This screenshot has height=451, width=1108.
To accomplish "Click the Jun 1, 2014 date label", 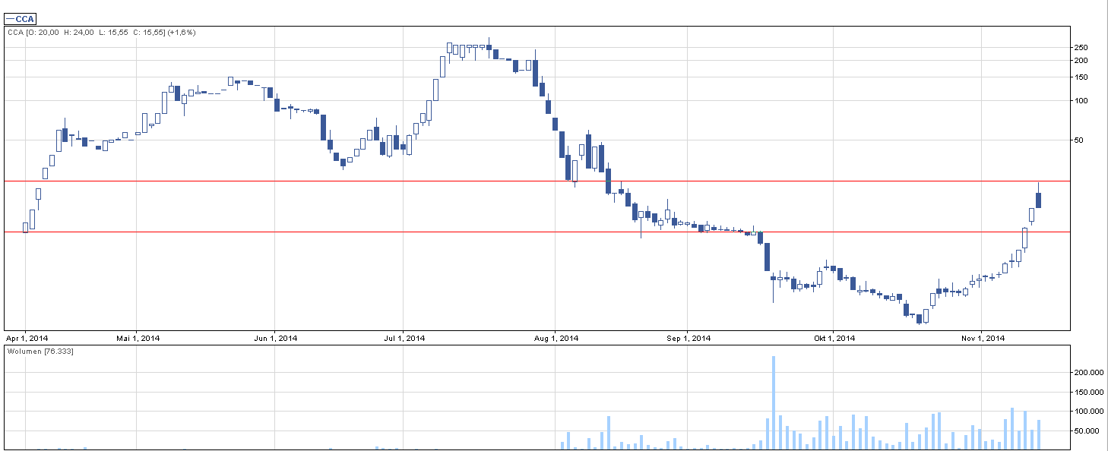I will click(x=275, y=338).
